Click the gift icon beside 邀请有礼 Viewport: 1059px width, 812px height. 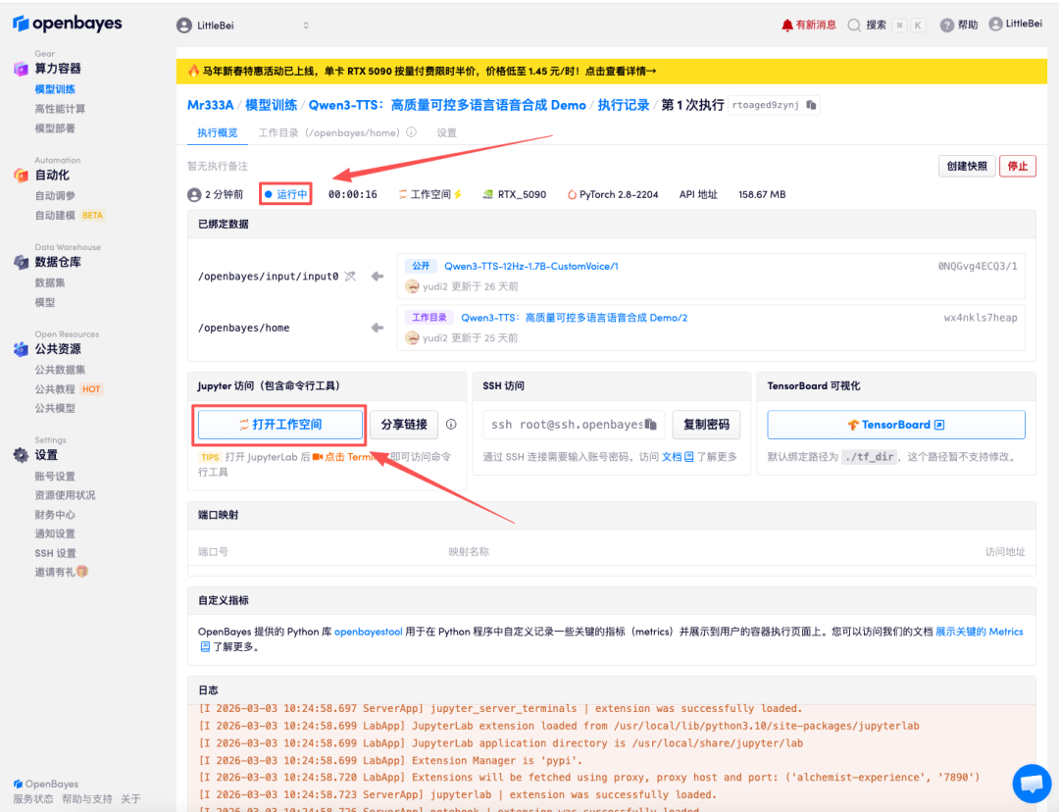[82, 572]
